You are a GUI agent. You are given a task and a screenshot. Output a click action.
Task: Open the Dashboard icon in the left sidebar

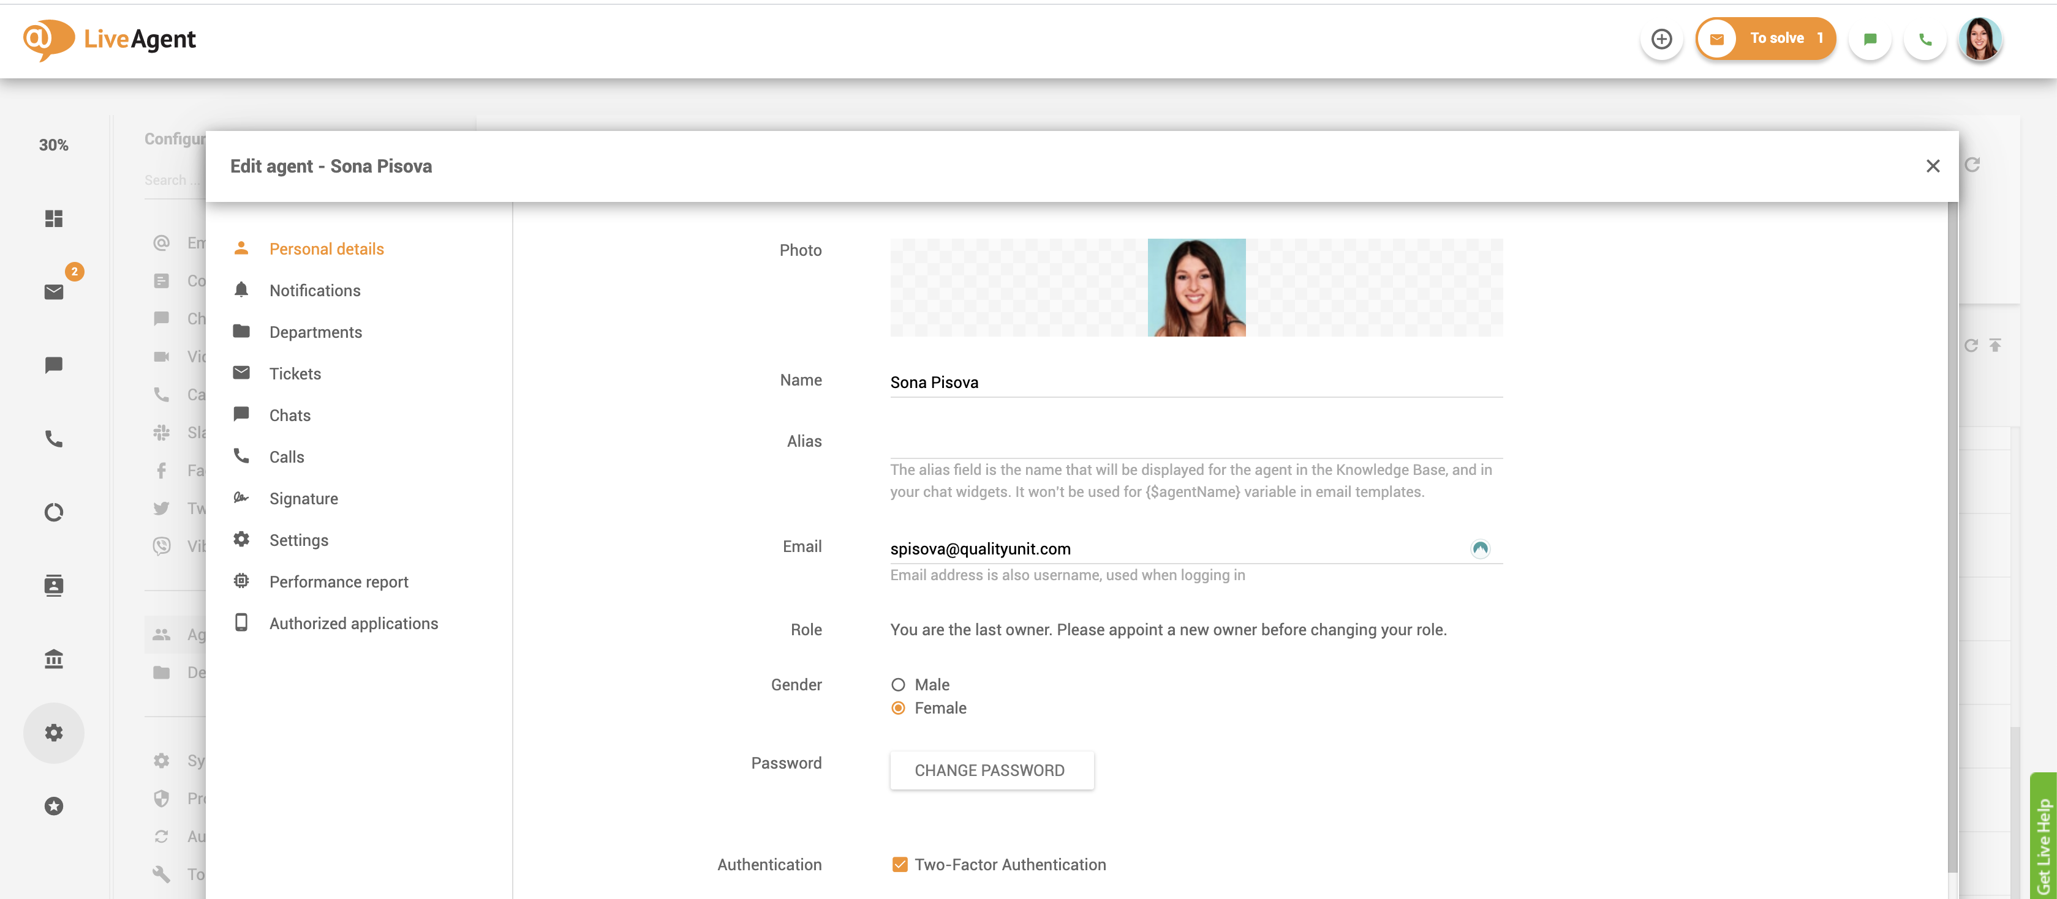click(x=53, y=218)
